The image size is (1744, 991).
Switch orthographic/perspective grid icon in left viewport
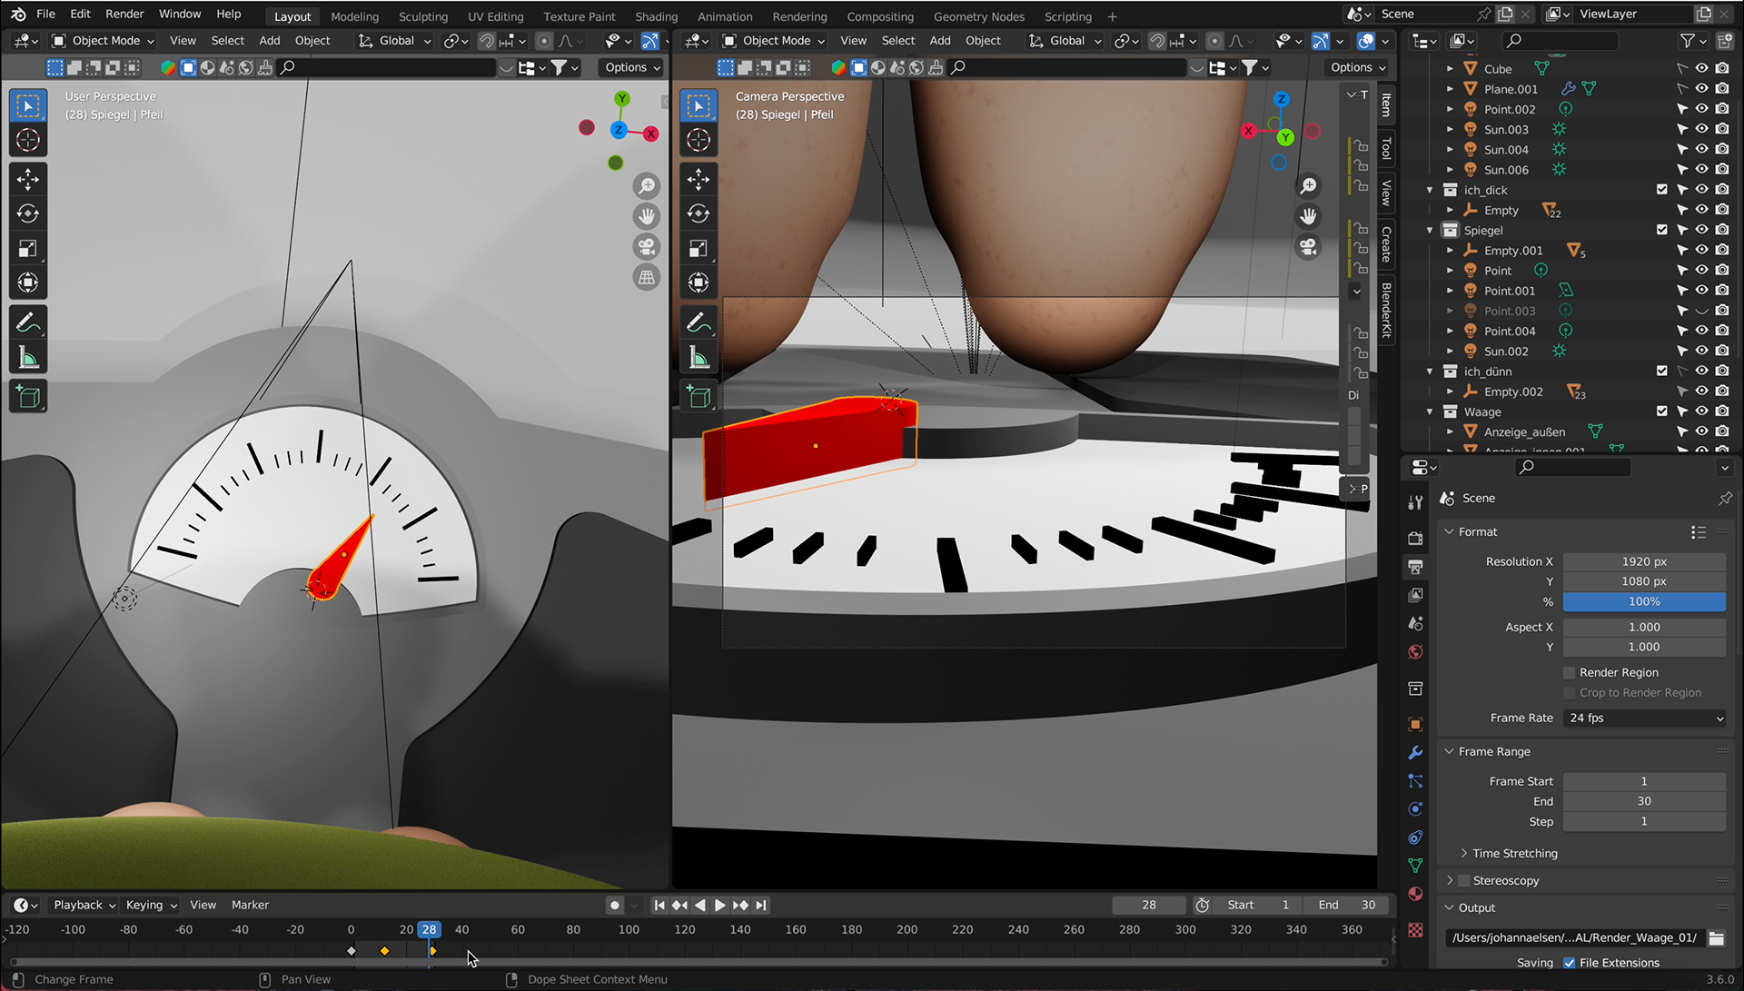[647, 278]
